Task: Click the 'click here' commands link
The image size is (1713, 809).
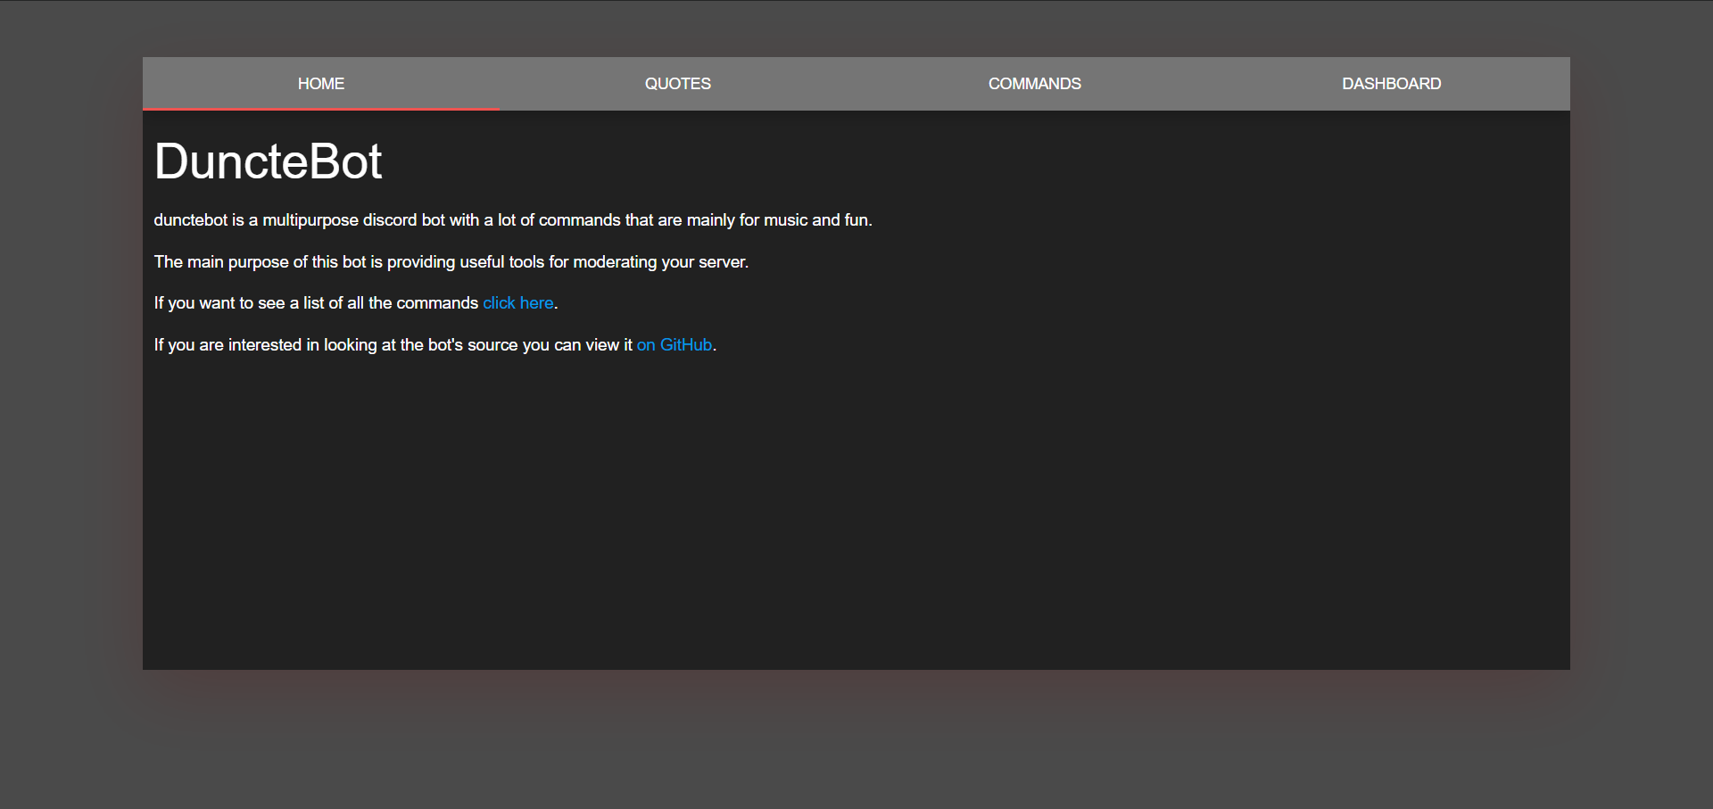Action: click(517, 302)
